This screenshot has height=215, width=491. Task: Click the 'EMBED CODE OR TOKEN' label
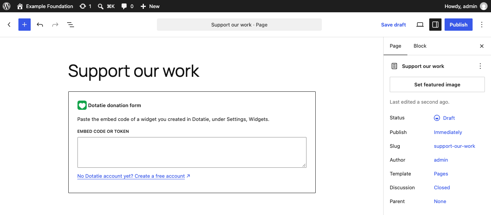pyautogui.click(x=103, y=131)
